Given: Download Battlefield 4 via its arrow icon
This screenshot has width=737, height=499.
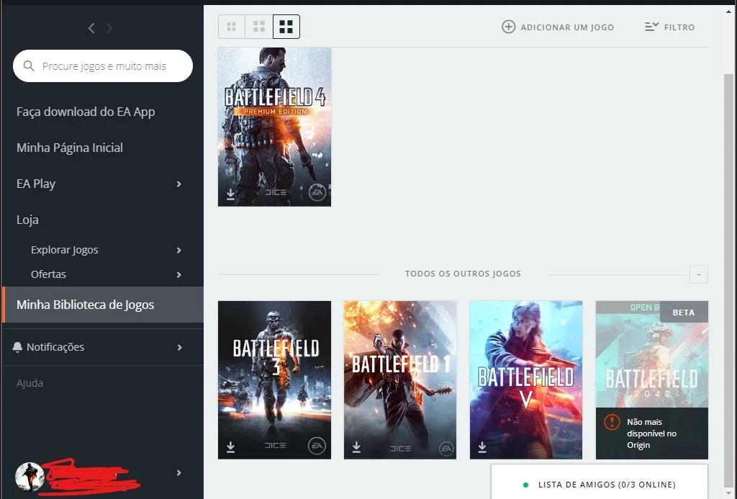Looking at the screenshot, I should pos(230,194).
